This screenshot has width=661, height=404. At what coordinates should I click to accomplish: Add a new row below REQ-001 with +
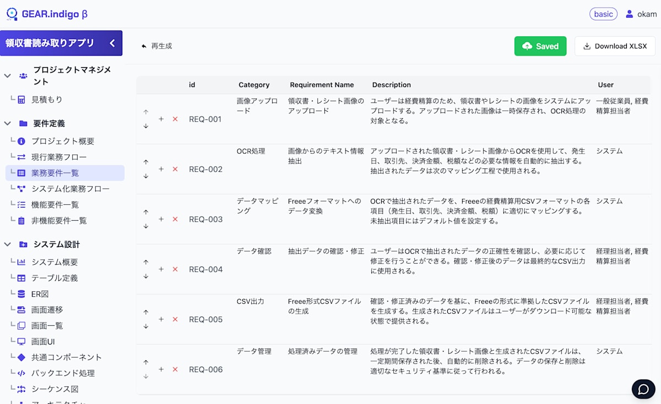pos(161,119)
